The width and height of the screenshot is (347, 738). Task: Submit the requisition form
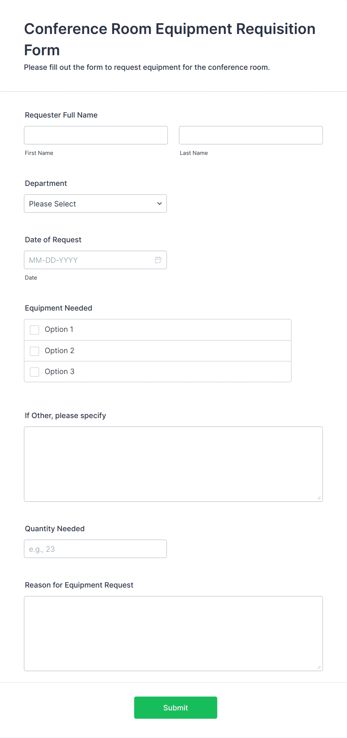tap(176, 708)
